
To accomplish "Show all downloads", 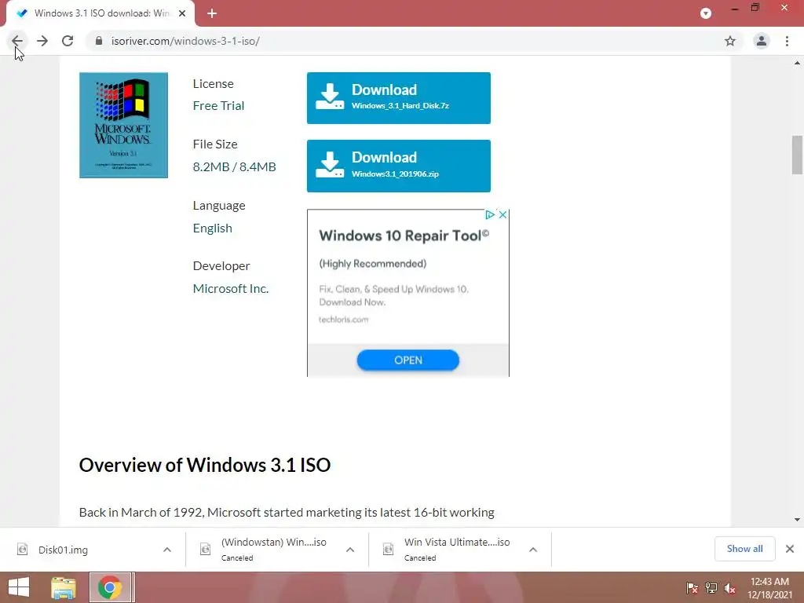I will [744, 549].
